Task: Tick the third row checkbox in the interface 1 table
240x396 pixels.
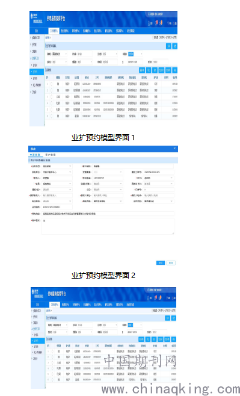Action: click(52, 97)
